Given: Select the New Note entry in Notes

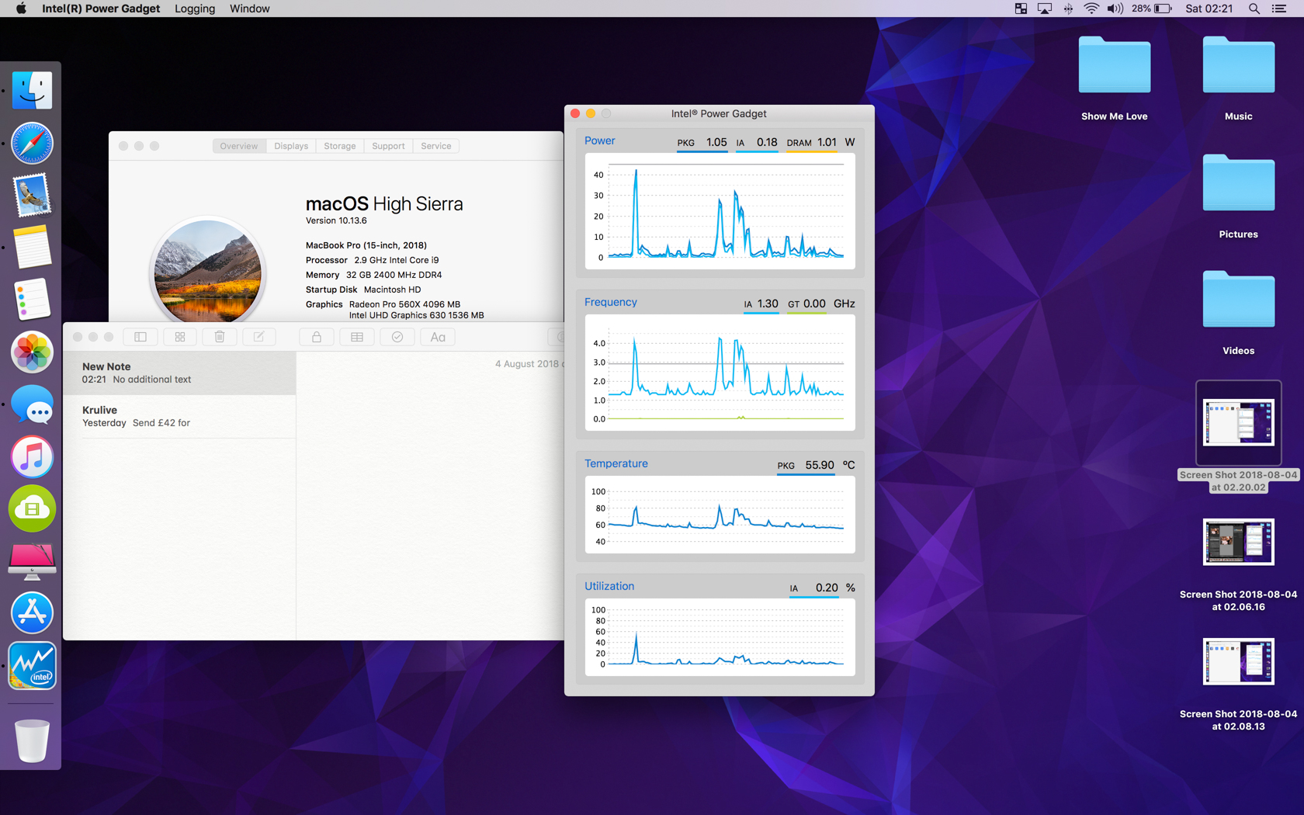Looking at the screenshot, I should (179, 373).
